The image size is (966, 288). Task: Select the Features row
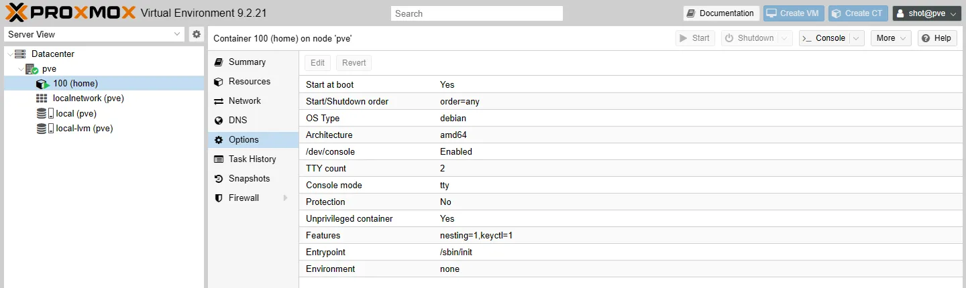pyautogui.click(x=631, y=236)
